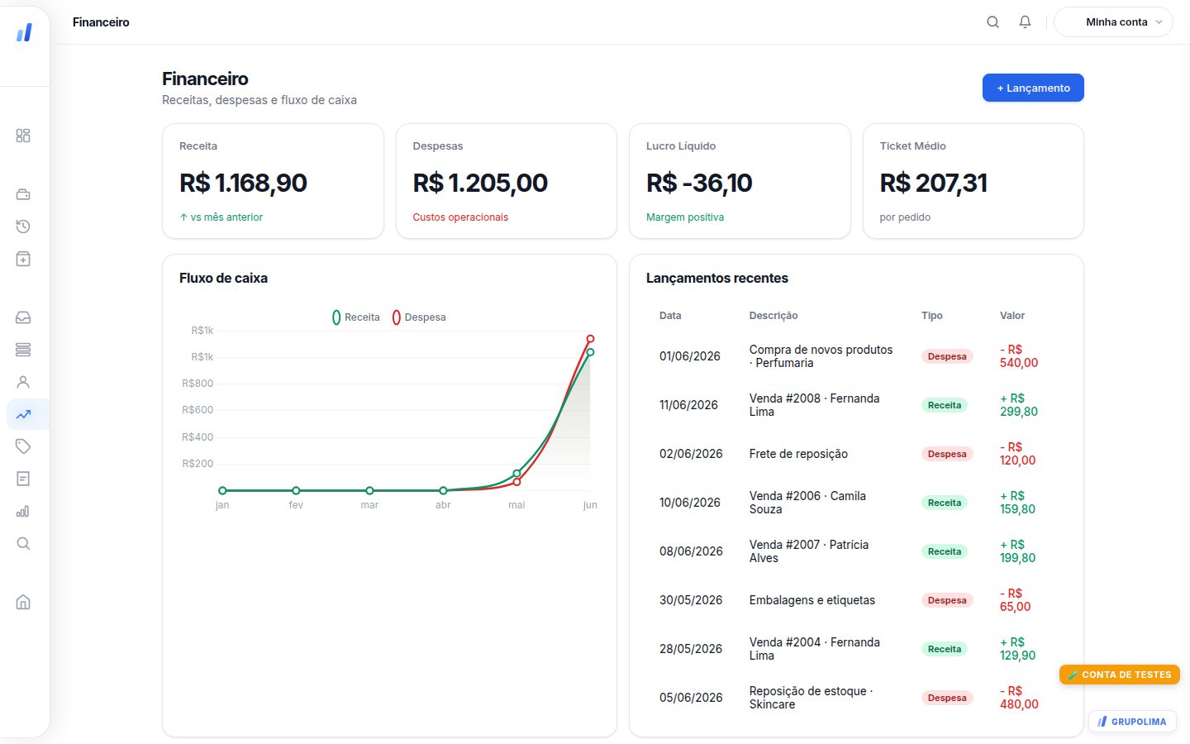Toggle the Despesa series in chart legend
1190x744 pixels.
(419, 317)
